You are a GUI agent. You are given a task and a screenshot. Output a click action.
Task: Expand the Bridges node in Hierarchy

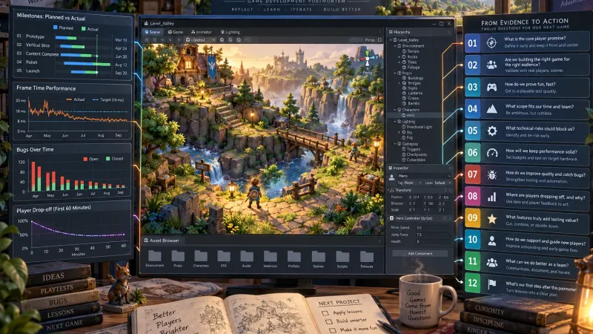399,83
